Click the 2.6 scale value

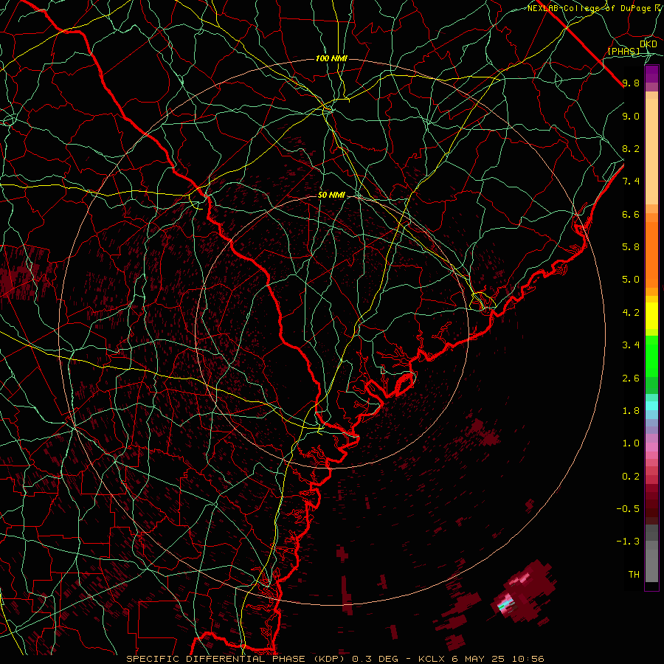[631, 378]
